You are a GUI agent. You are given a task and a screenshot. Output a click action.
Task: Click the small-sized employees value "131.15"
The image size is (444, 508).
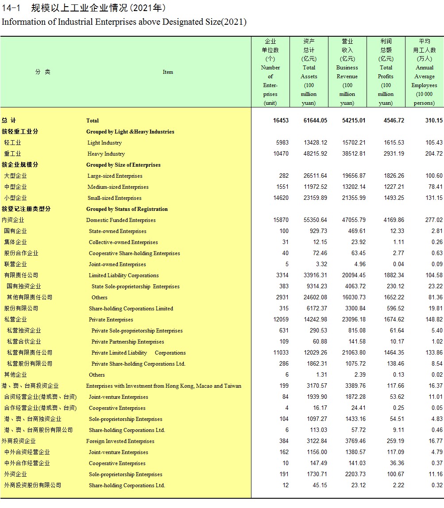[x=434, y=198]
